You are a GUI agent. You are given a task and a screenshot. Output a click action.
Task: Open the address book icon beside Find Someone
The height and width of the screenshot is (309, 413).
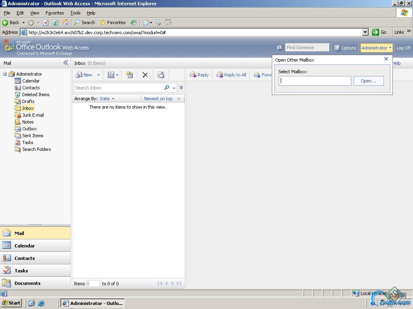pyautogui.click(x=280, y=48)
